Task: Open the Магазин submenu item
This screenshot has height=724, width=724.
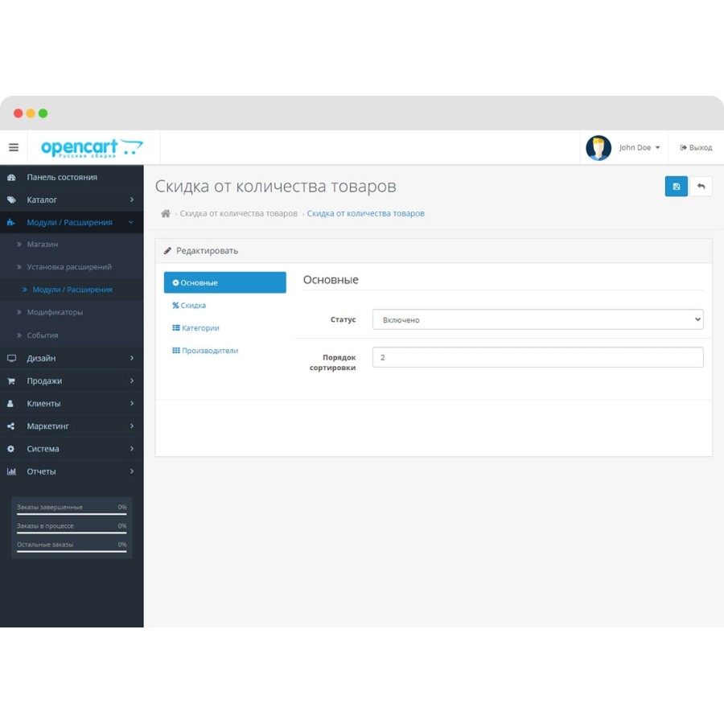Action: (x=72, y=245)
